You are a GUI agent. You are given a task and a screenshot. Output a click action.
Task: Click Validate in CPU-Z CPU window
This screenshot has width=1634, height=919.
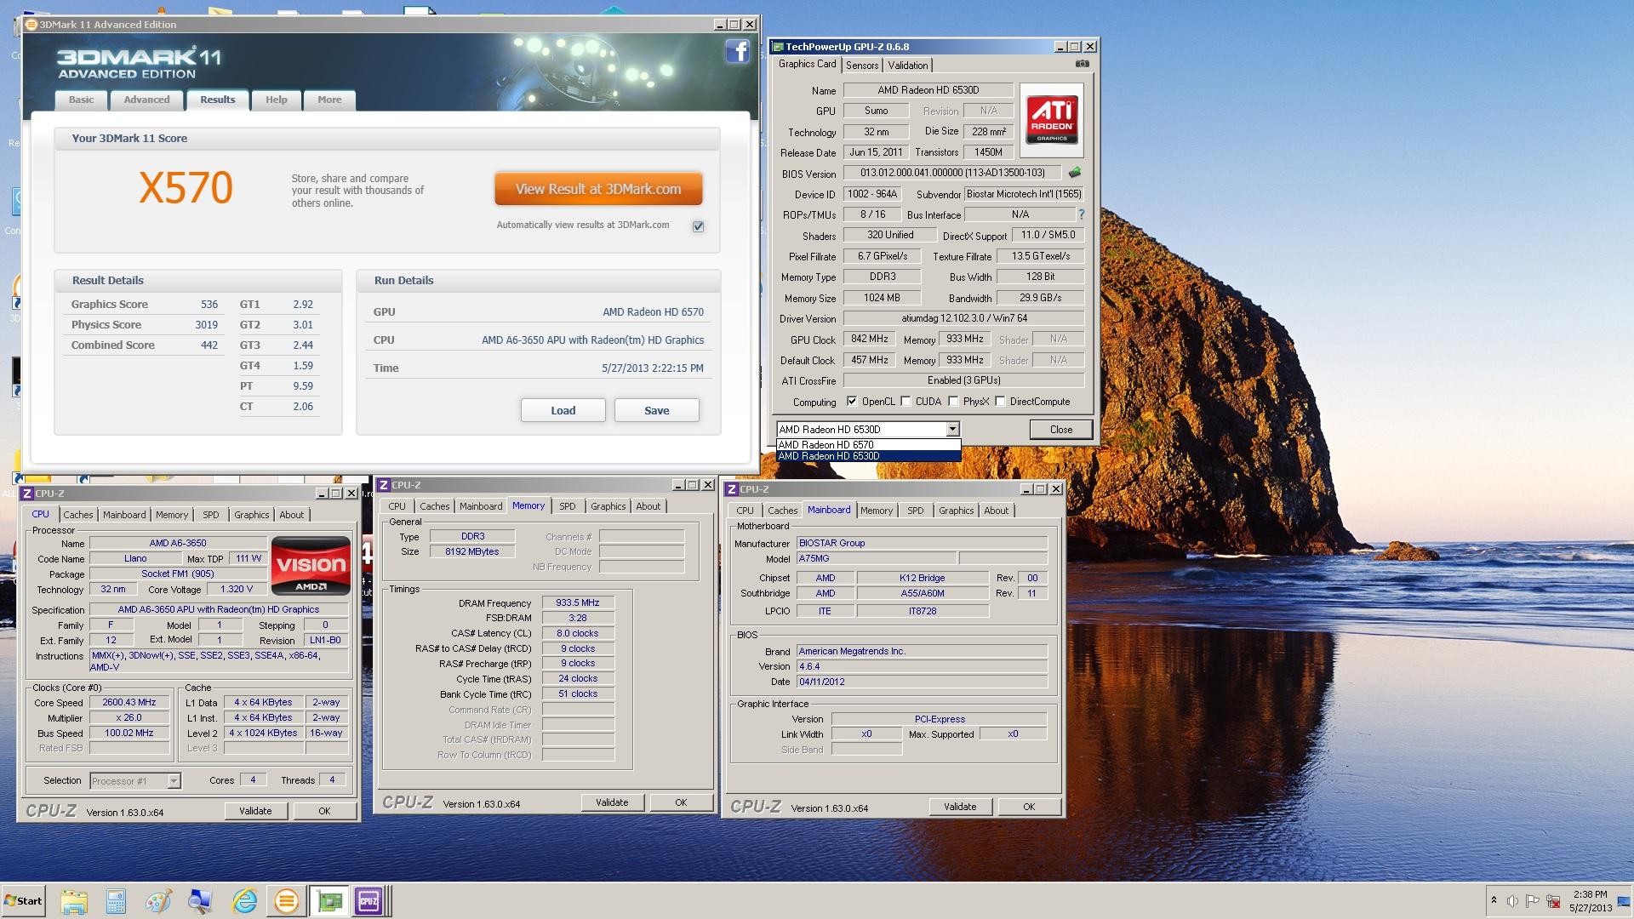pos(255,811)
